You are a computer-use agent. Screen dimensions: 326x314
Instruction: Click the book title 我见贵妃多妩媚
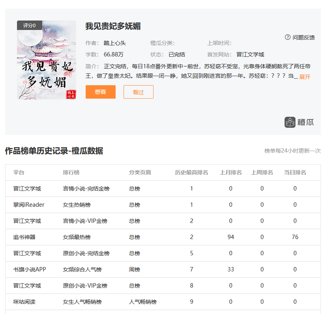coord(113,26)
